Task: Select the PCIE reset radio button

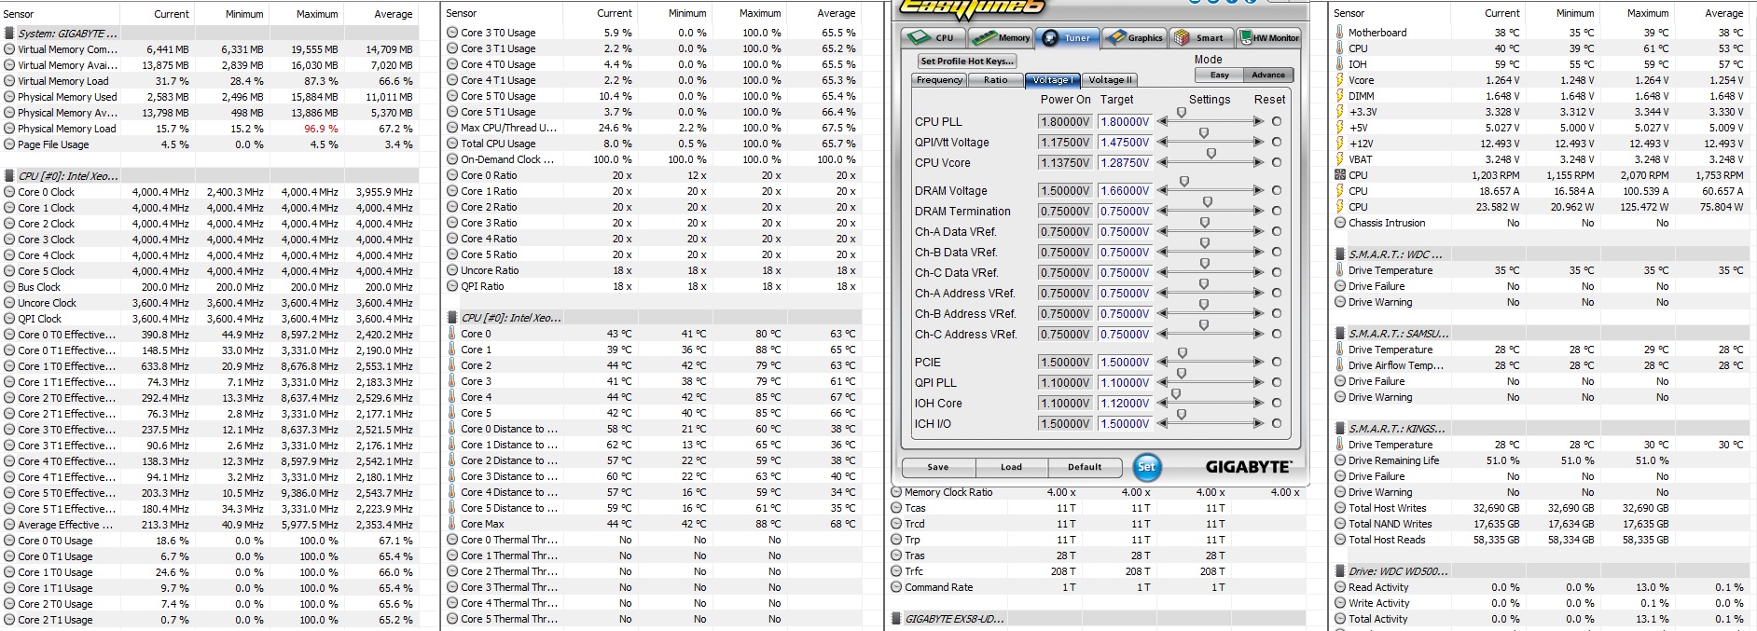Action: (1277, 362)
